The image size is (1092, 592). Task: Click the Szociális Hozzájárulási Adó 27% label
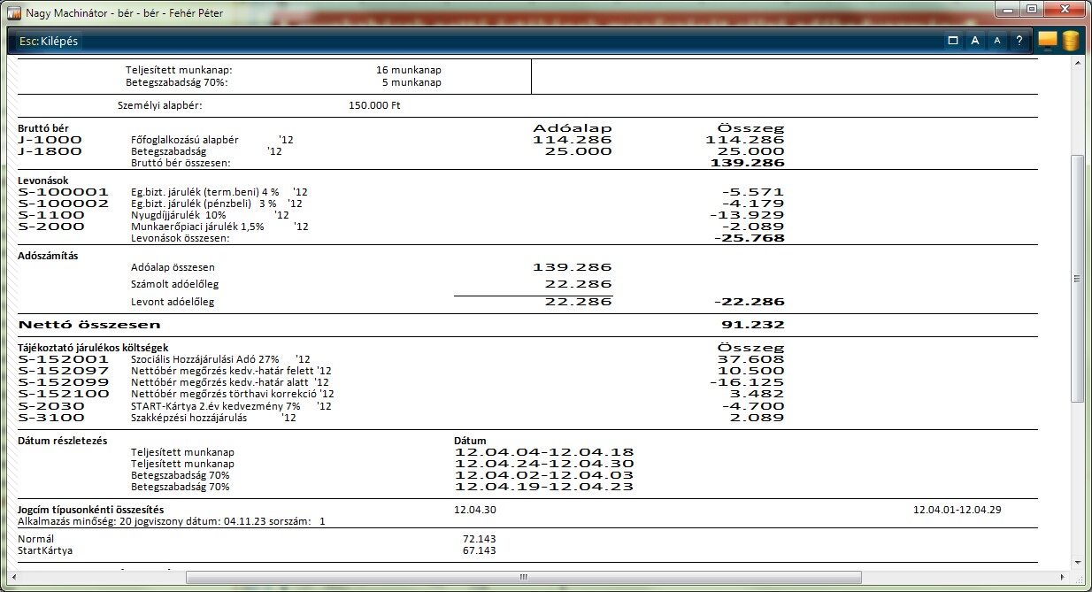(204, 359)
